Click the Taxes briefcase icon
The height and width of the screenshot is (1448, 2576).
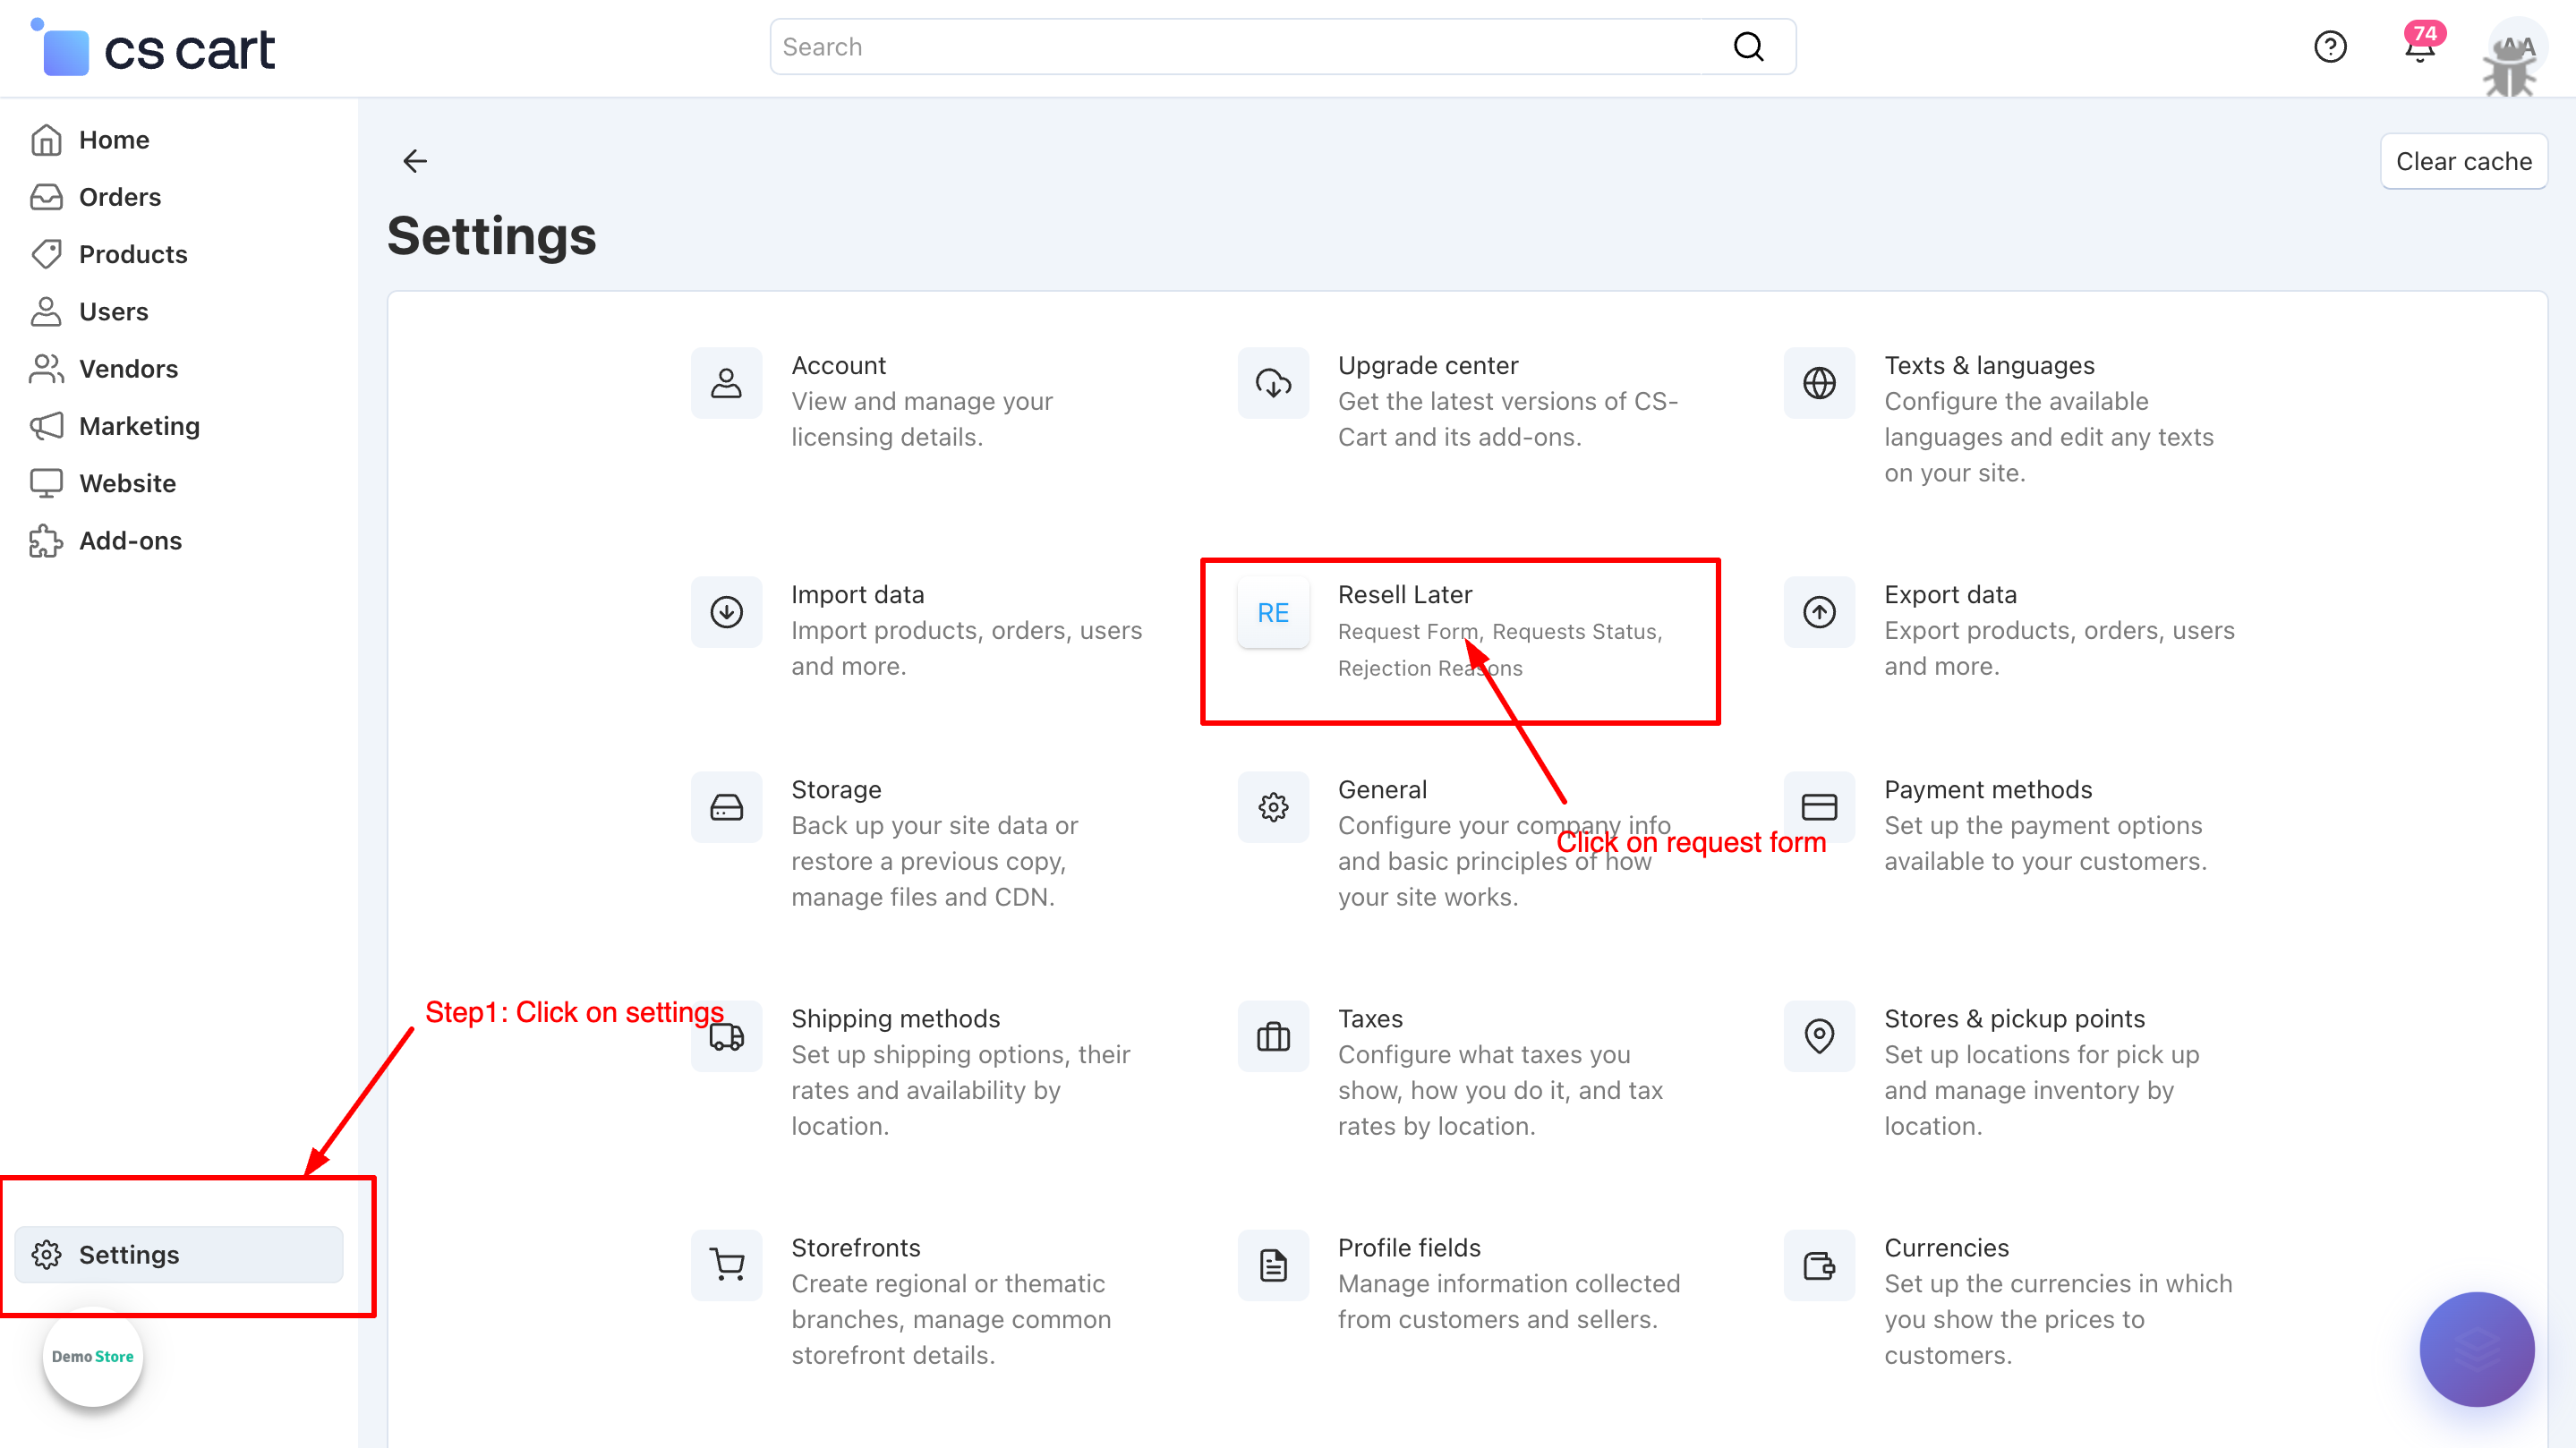[x=1272, y=1036]
